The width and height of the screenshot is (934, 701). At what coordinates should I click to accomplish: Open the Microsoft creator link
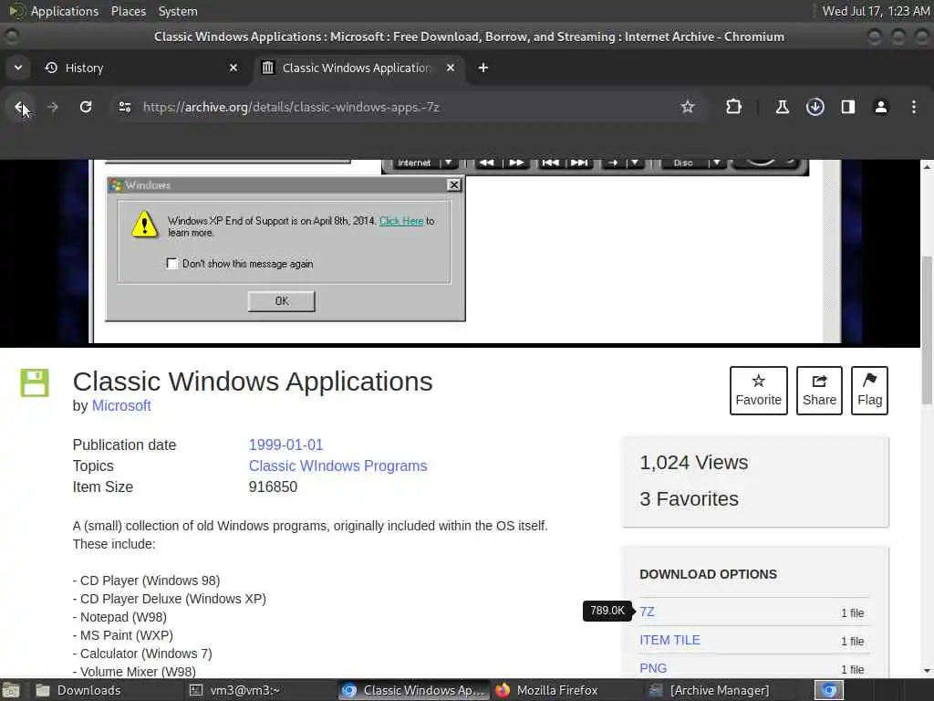pyautogui.click(x=121, y=406)
